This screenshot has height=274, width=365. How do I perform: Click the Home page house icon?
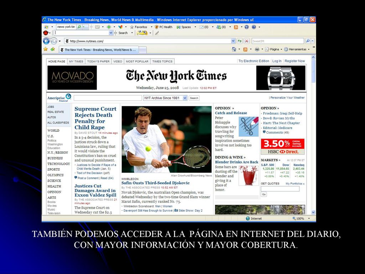(234, 49)
